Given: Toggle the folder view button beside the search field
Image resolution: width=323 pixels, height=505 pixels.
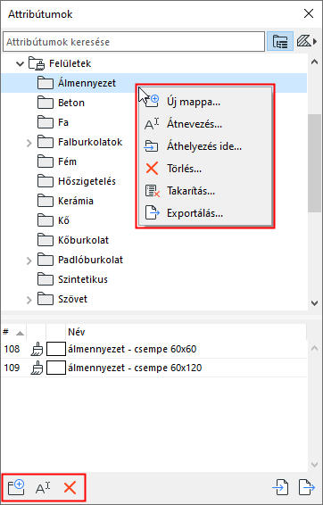Looking at the screenshot, I should pos(280,41).
